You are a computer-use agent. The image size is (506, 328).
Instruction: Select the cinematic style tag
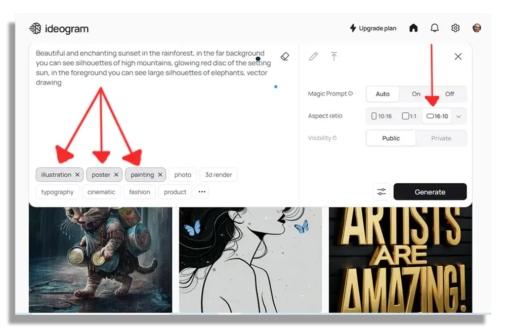(101, 192)
